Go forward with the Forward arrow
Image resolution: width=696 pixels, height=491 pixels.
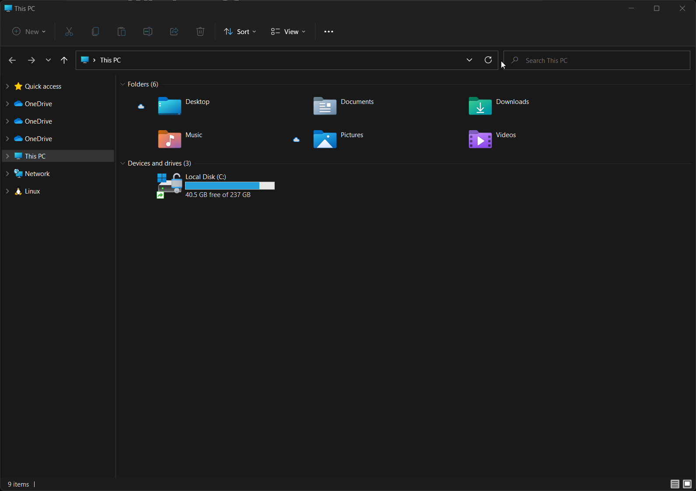(31, 60)
